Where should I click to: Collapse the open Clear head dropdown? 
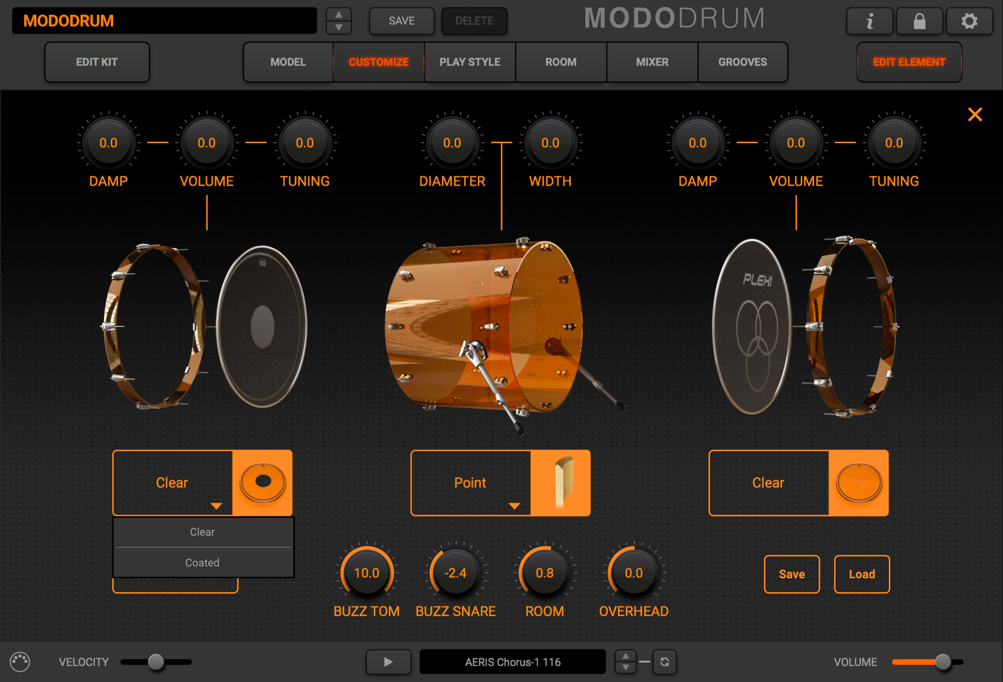pyautogui.click(x=172, y=483)
